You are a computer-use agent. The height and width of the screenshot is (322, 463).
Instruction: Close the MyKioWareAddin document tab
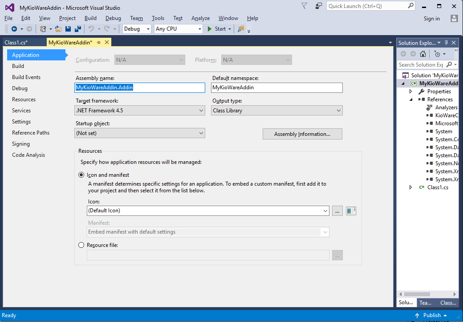(x=107, y=43)
